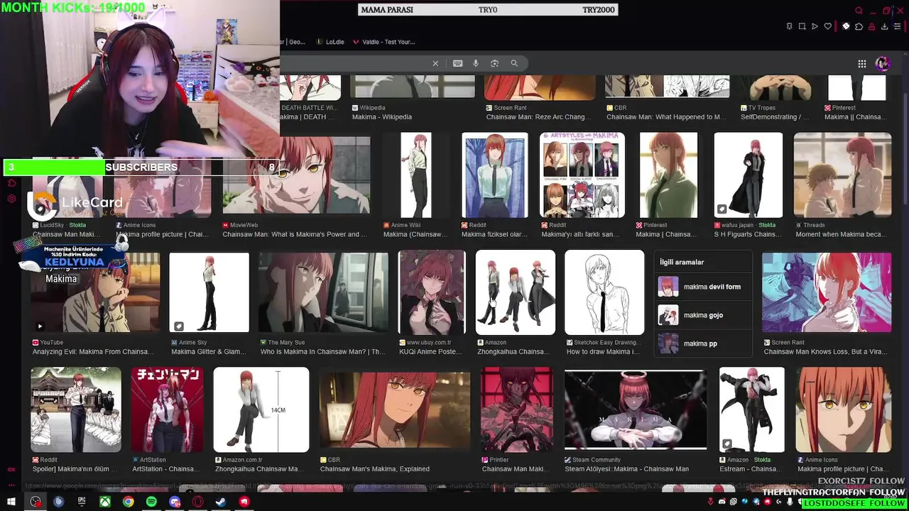Click the heart bookmark icon in toolbar
This screenshot has width=909, height=511.
point(827,26)
